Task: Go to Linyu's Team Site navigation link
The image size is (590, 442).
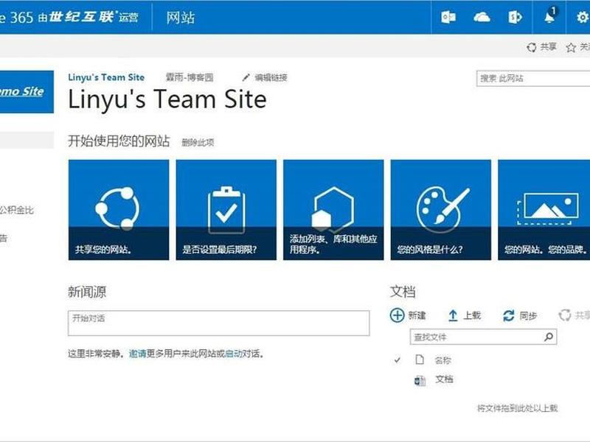Action: 106,77
